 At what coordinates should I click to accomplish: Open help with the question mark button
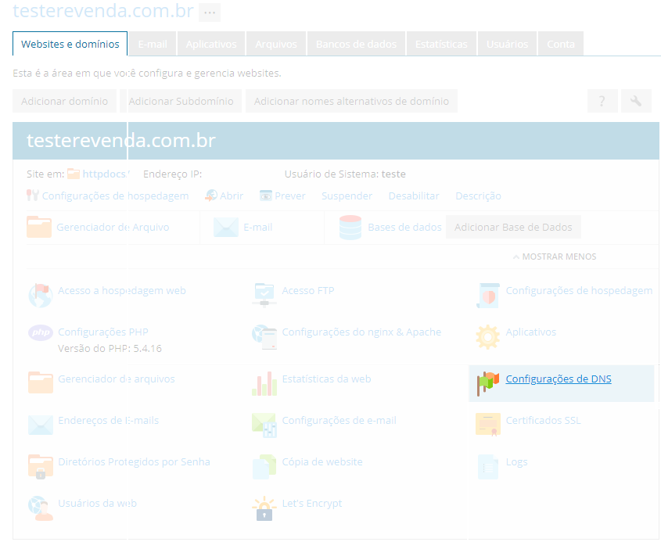(602, 101)
